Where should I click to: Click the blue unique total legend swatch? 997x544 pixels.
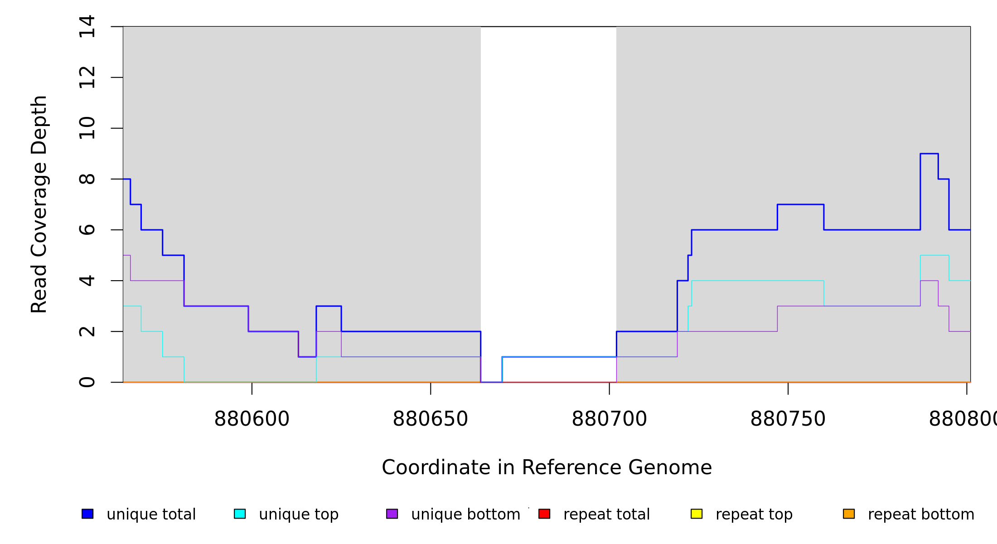coord(87,514)
